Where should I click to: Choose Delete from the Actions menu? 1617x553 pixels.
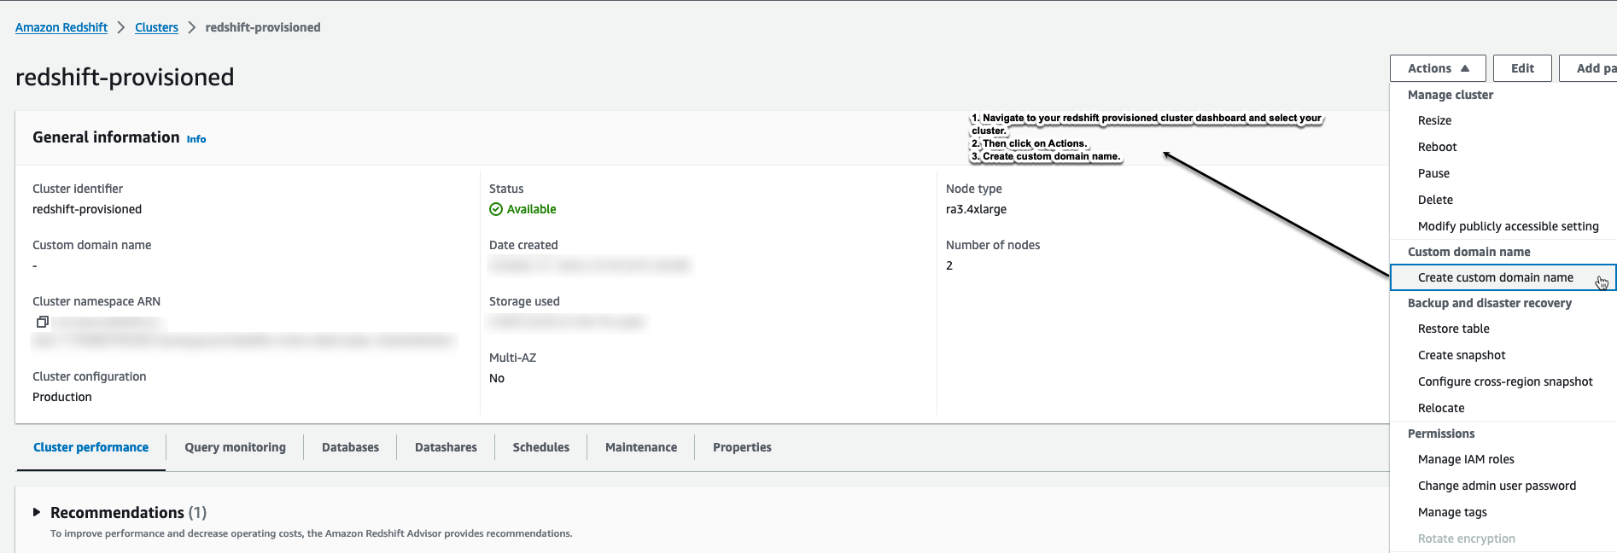(1435, 200)
